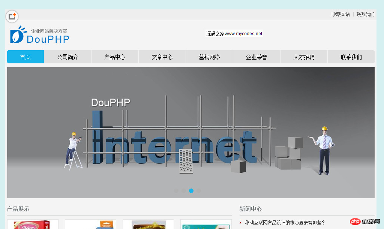Go to 公司简介 in navigation bar
Screen dimensions: 384x229
tap(67, 57)
